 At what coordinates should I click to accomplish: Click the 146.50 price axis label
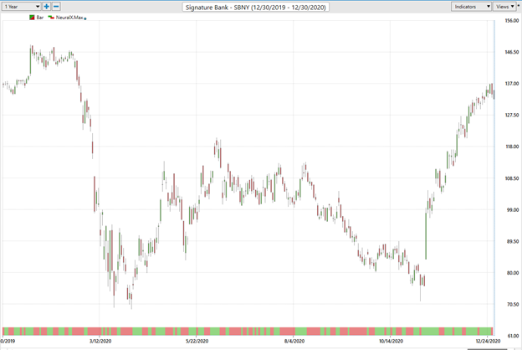[x=512, y=52]
